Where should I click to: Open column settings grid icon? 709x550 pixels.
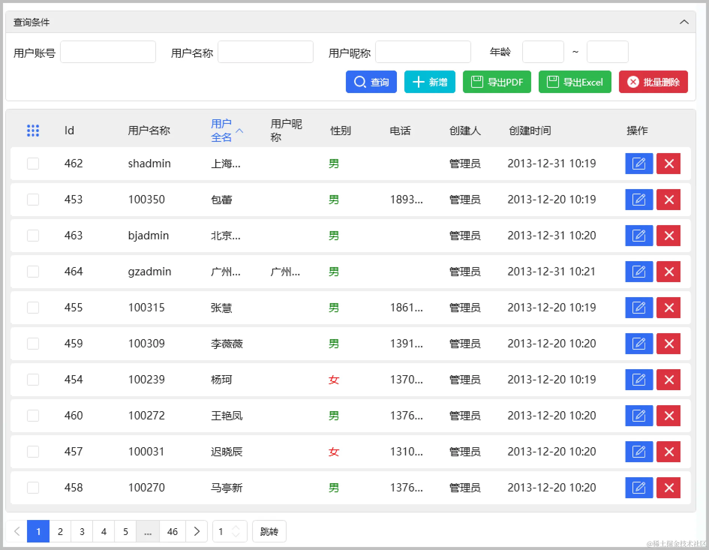pyautogui.click(x=33, y=131)
